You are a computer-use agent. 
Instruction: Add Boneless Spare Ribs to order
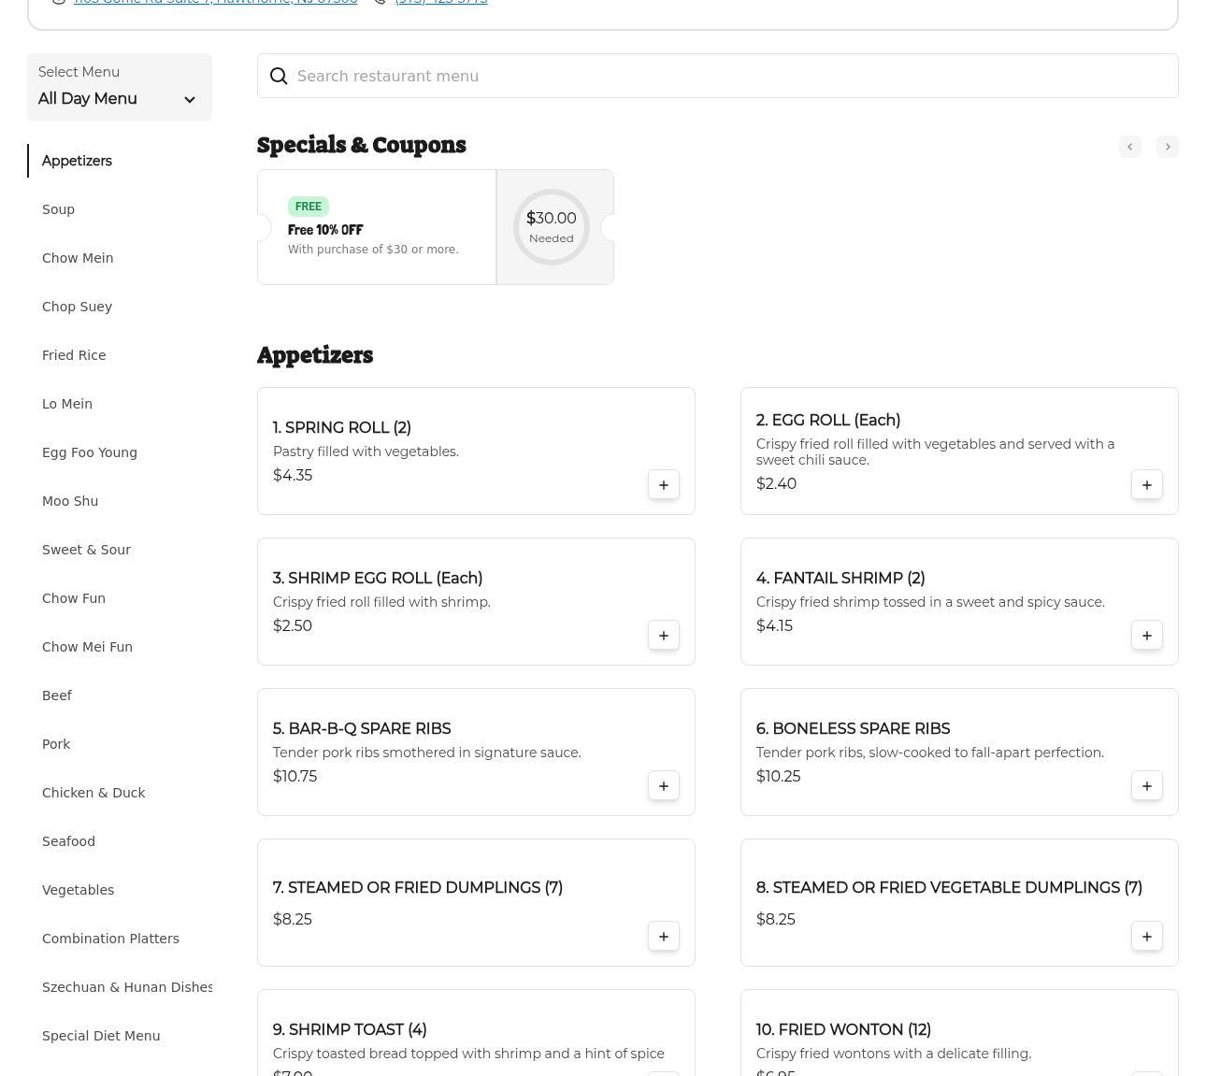pos(1146,786)
